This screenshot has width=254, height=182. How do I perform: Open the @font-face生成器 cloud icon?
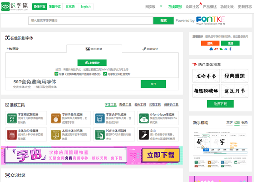click(144, 118)
